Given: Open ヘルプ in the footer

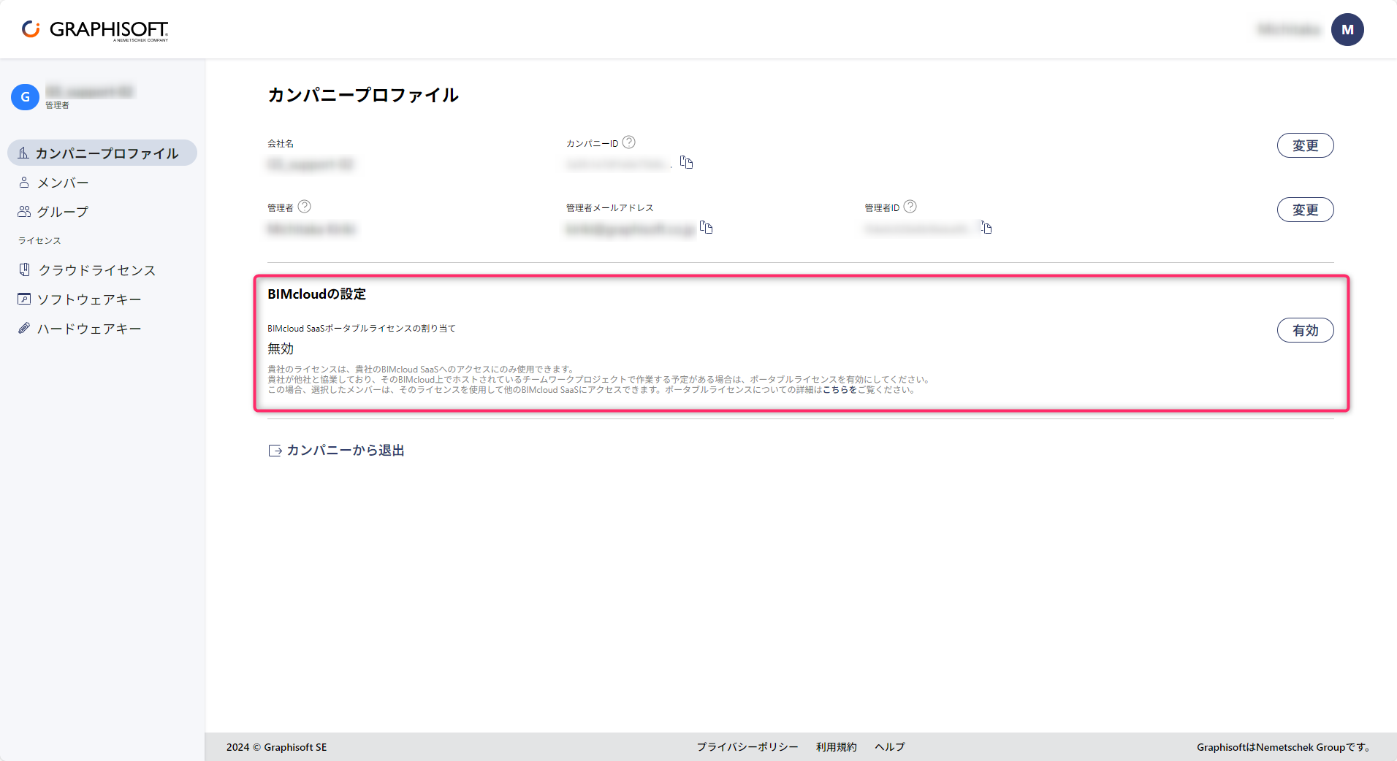Looking at the screenshot, I should (x=890, y=747).
